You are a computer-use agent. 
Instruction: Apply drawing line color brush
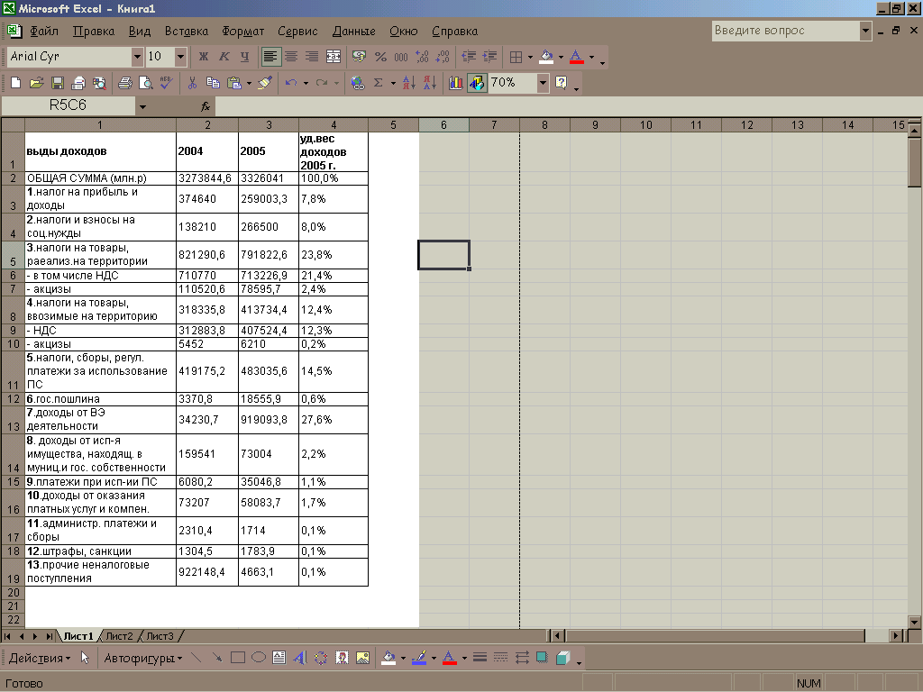[x=419, y=658]
